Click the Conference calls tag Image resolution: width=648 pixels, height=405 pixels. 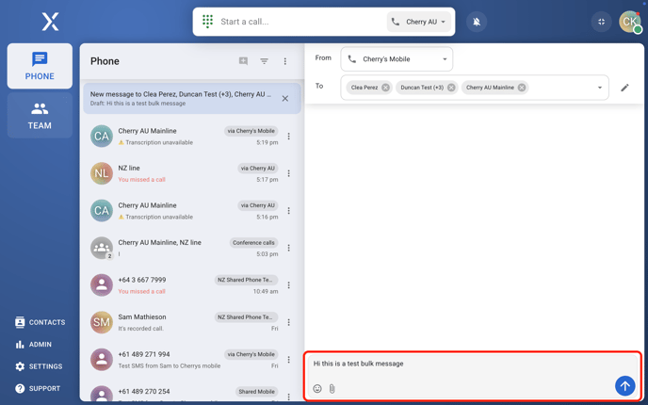click(253, 243)
